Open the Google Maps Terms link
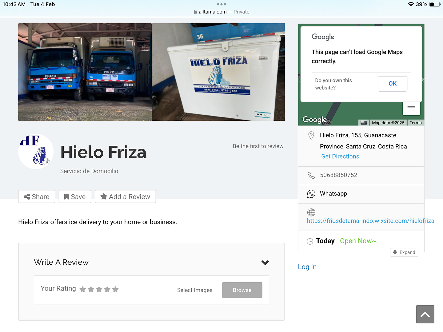The width and height of the screenshot is (443, 332). coord(415,123)
